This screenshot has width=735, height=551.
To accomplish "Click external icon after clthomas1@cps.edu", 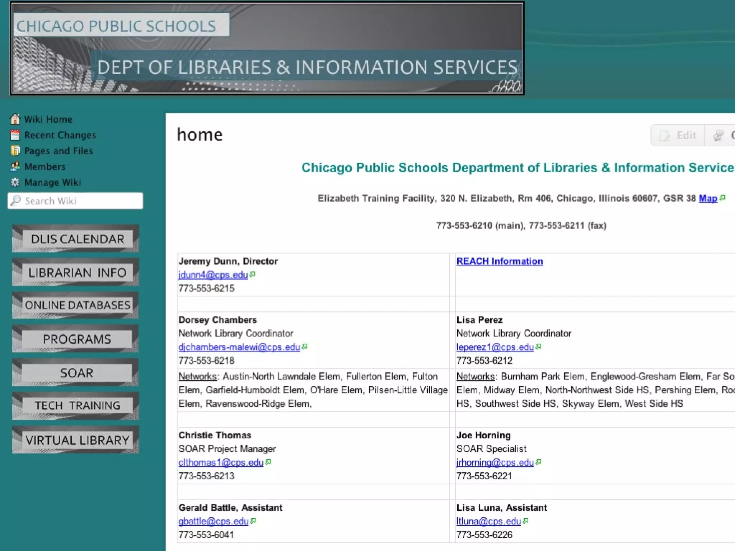I will point(268,462).
